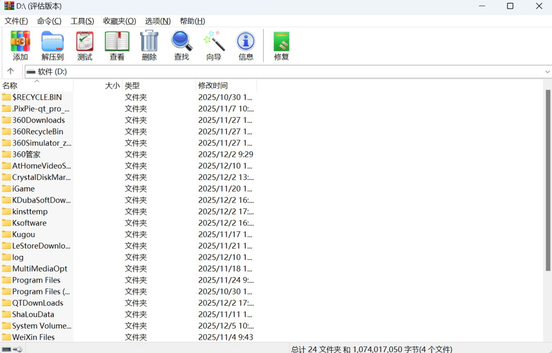Open the 文件 (File) menu
This screenshot has width=552, height=353.
(x=16, y=21)
